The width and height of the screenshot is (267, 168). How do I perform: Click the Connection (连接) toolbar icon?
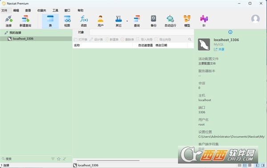coord(8,21)
